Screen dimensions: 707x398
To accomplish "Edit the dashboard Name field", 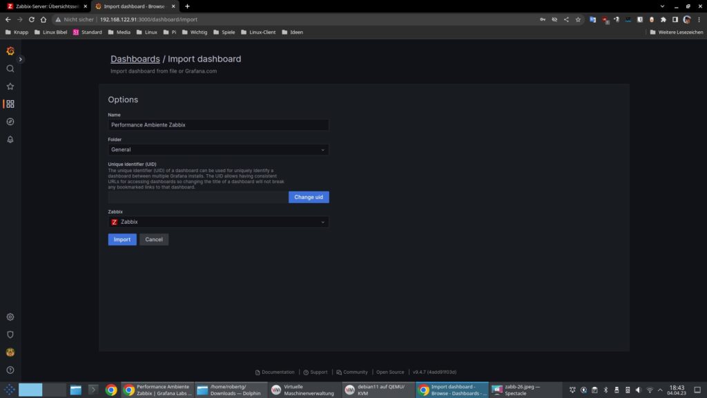I will [x=218, y=125].
